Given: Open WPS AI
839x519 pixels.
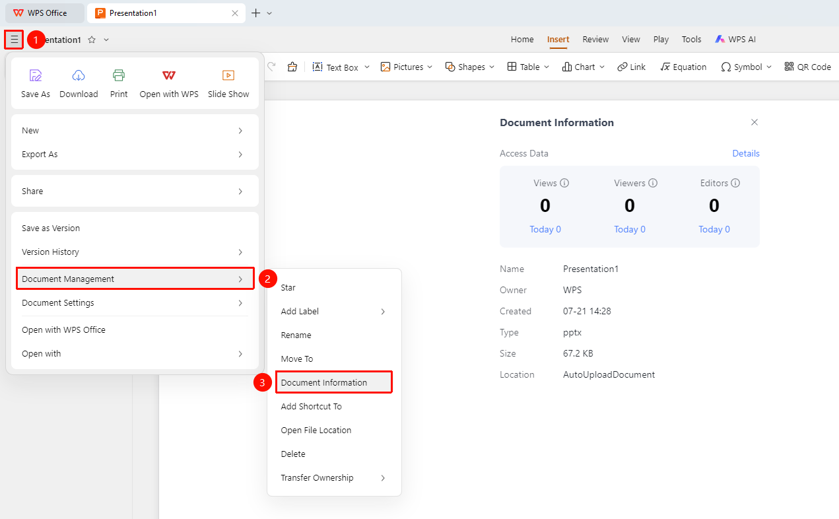Looking at the screenshot, I should click(x=735, y=40).
